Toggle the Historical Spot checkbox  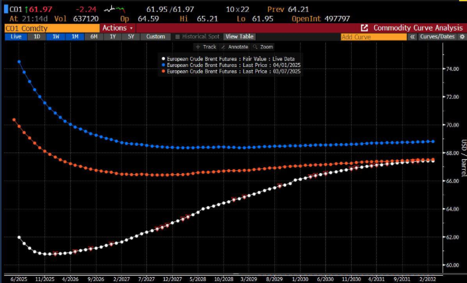pyautogui.click(x=177, y=37)
